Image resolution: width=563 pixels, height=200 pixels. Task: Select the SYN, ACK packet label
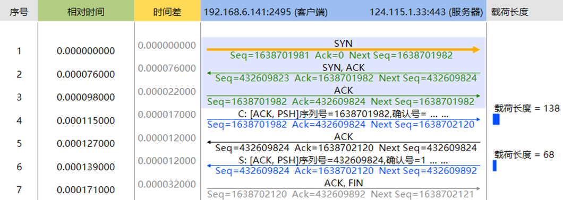click(344, 67)
